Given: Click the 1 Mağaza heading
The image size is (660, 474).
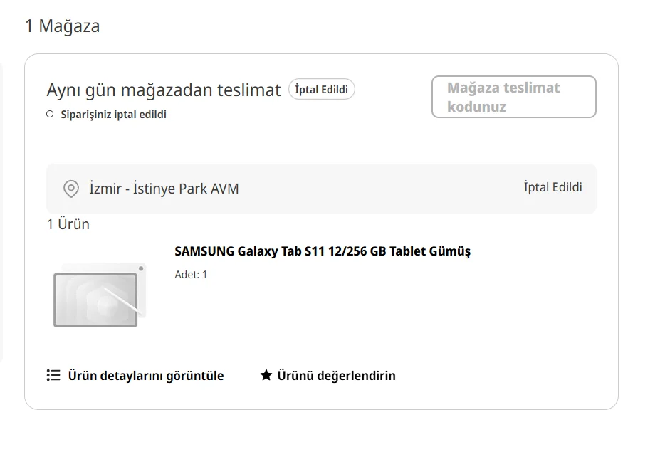Looking at the screenshot, I should tap(63, 26).
